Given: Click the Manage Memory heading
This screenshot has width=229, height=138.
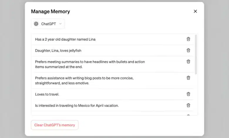Looking at the screenshot, I should tap(50, 11).
